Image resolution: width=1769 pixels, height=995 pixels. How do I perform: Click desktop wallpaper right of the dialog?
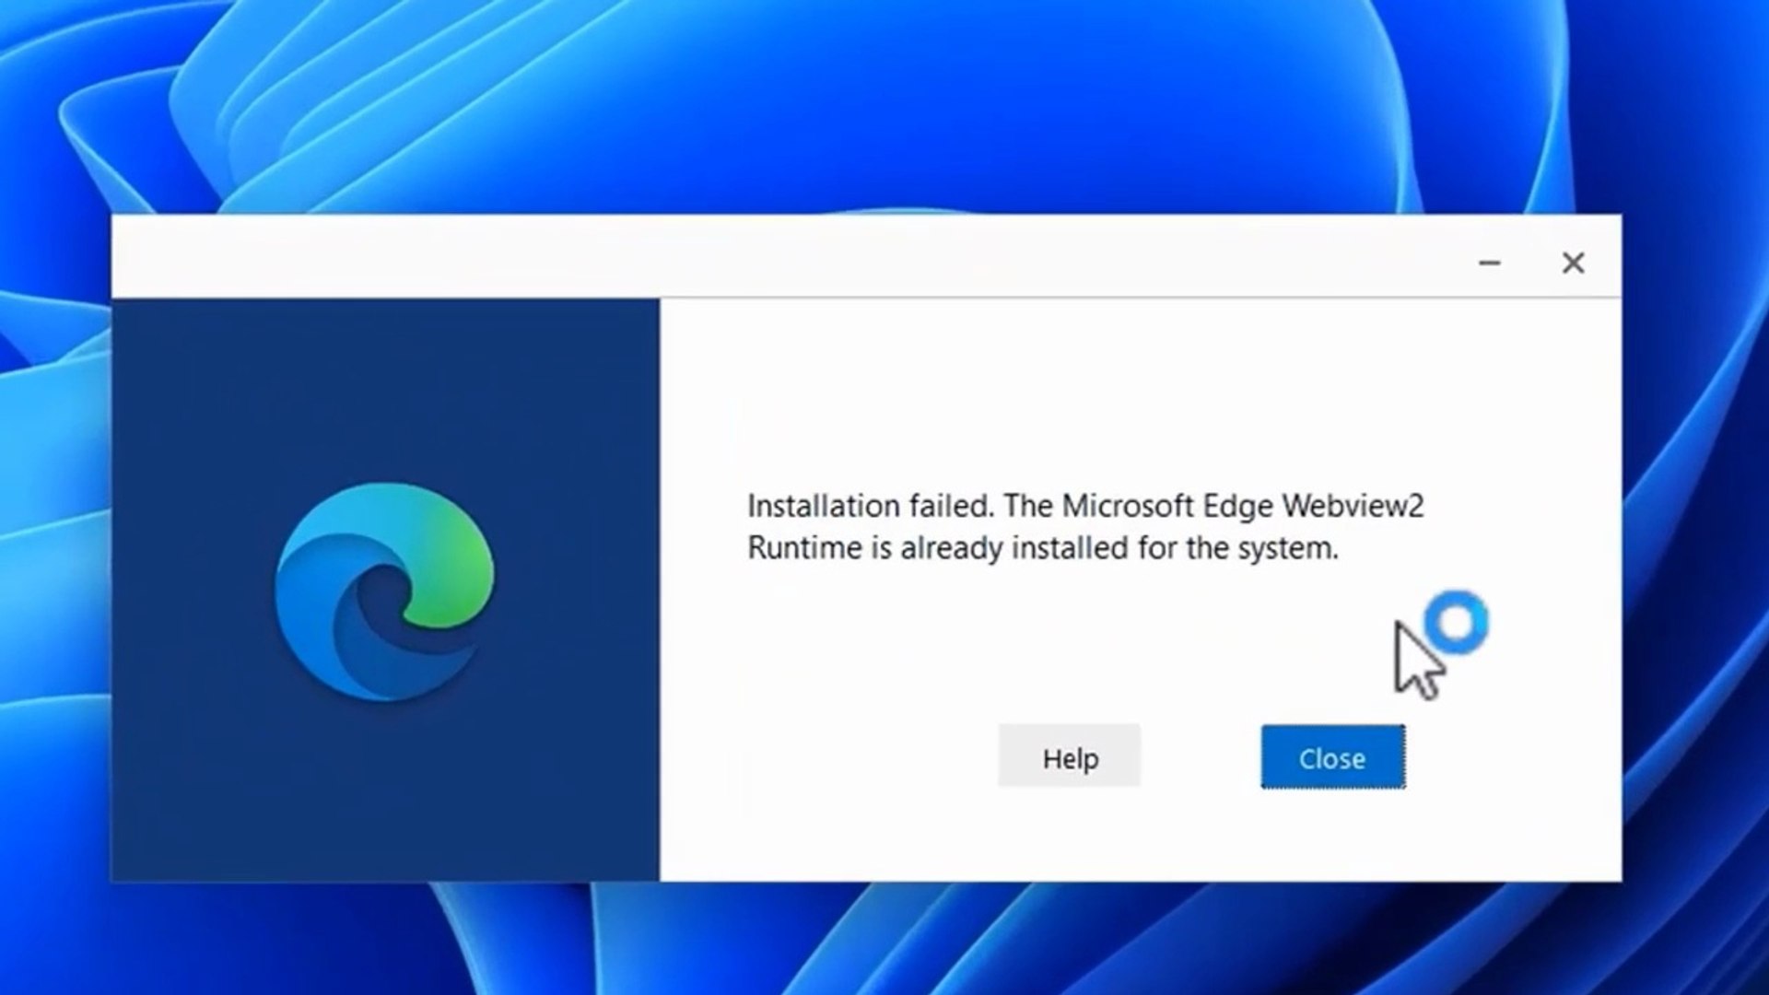(x=1695, y=553)
